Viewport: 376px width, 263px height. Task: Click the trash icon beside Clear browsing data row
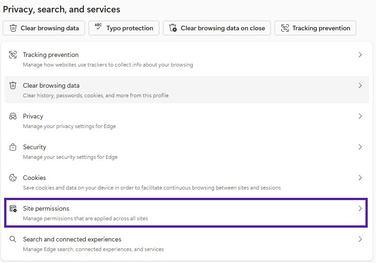click(13, 86)
